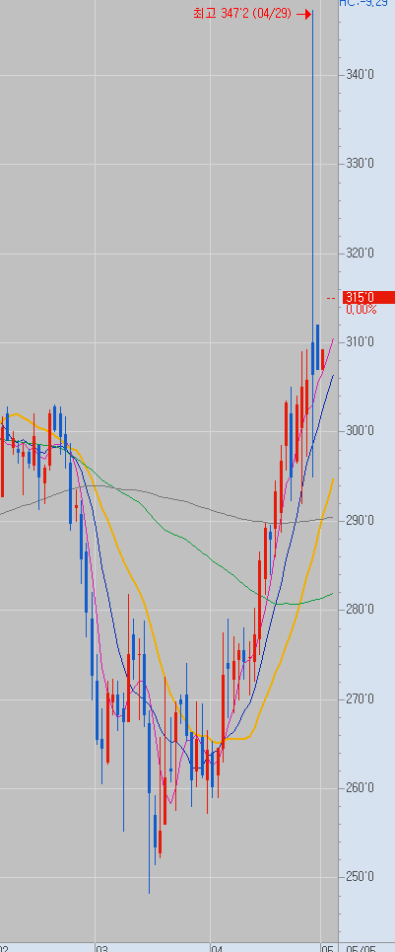
Task: Select the 340'0 price axis label
Action: coord(362,75)
